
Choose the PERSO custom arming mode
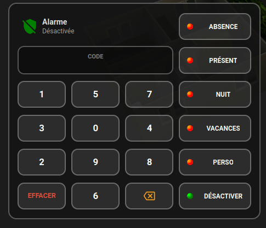[x=215, y=162]
